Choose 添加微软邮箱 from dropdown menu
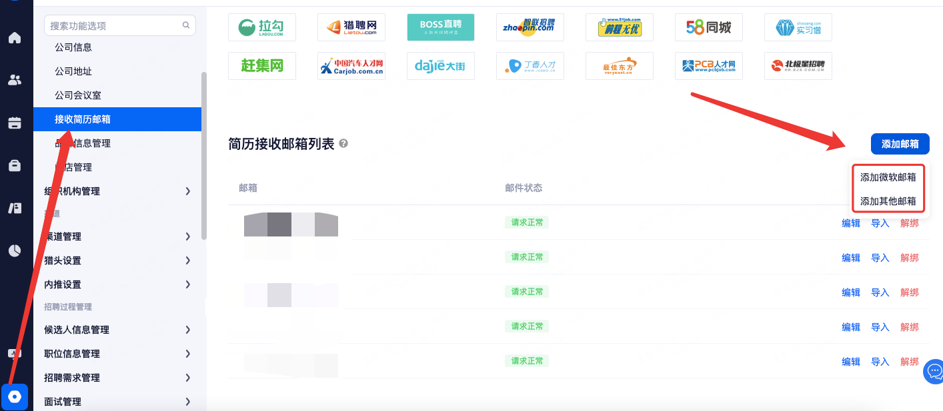 coord(888,177)
